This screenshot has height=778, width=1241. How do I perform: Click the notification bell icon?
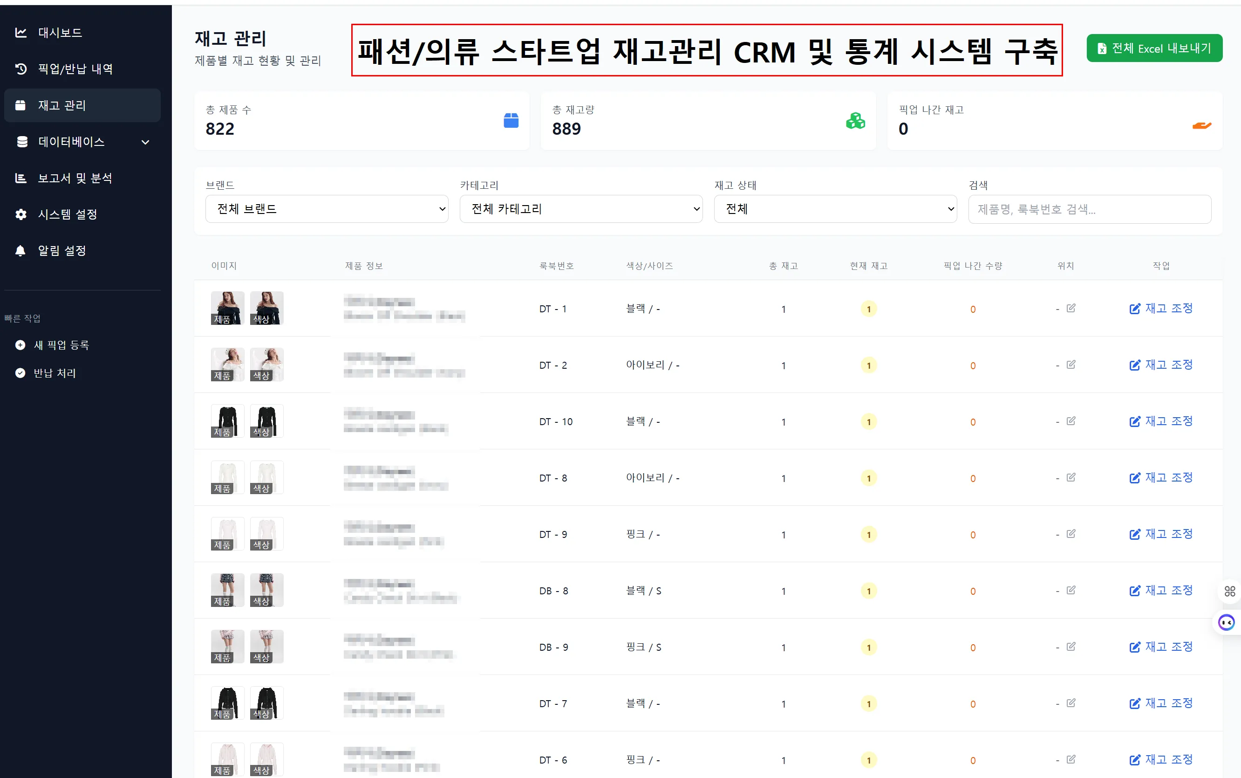click(x=20, y=251)
